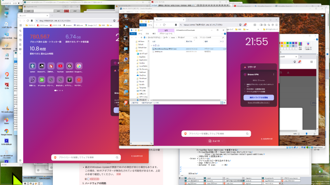This screenshot has height=185, width=330.
Task: Select AppData folder in Explorer tree
Action: [142, 57]
